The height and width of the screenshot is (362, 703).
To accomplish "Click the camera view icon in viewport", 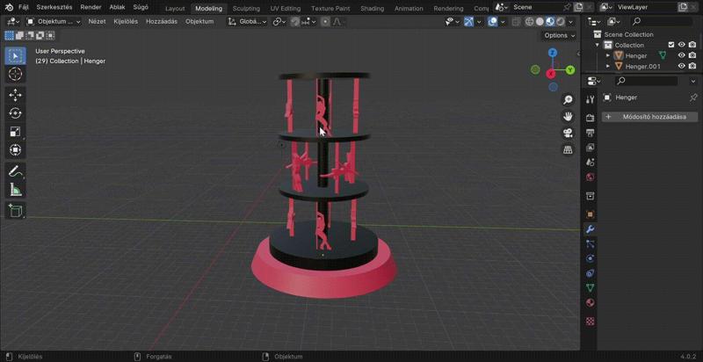I will [569, 134].
